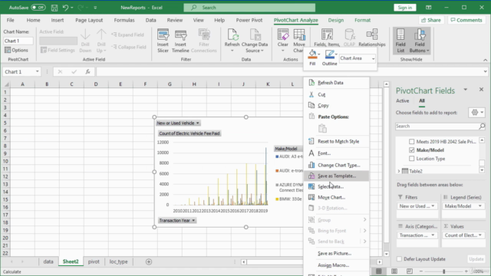
Task: Check the Meets 2019 HB 2042 field
Action: pyautogui.click(x=411, y=141)
